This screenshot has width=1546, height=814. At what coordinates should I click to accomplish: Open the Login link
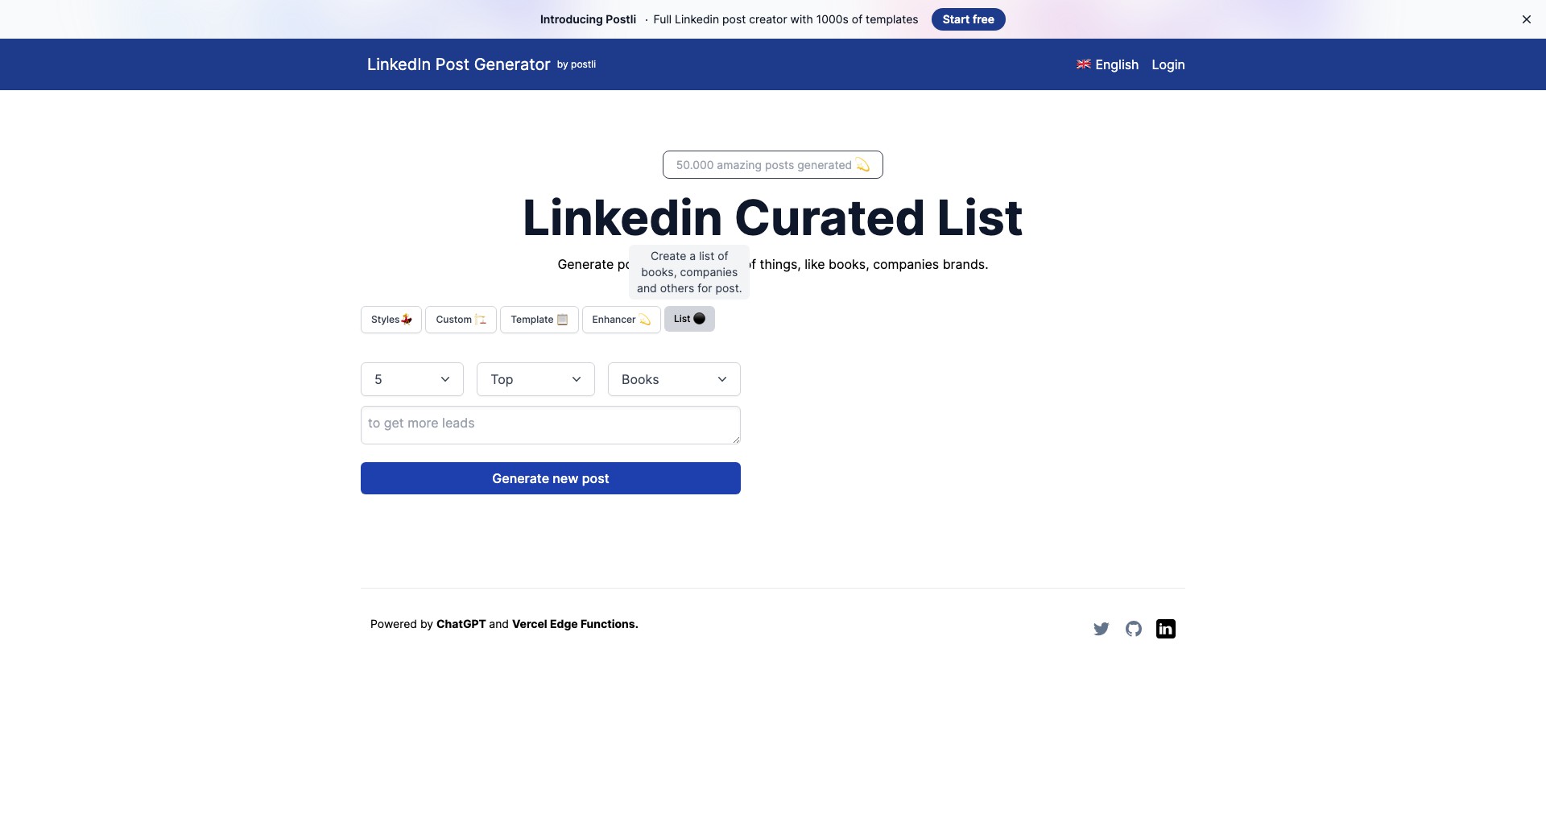(1168, 64)
